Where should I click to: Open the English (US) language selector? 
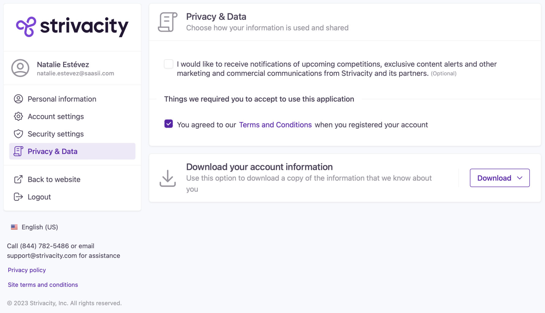click(x=40, y=227)
